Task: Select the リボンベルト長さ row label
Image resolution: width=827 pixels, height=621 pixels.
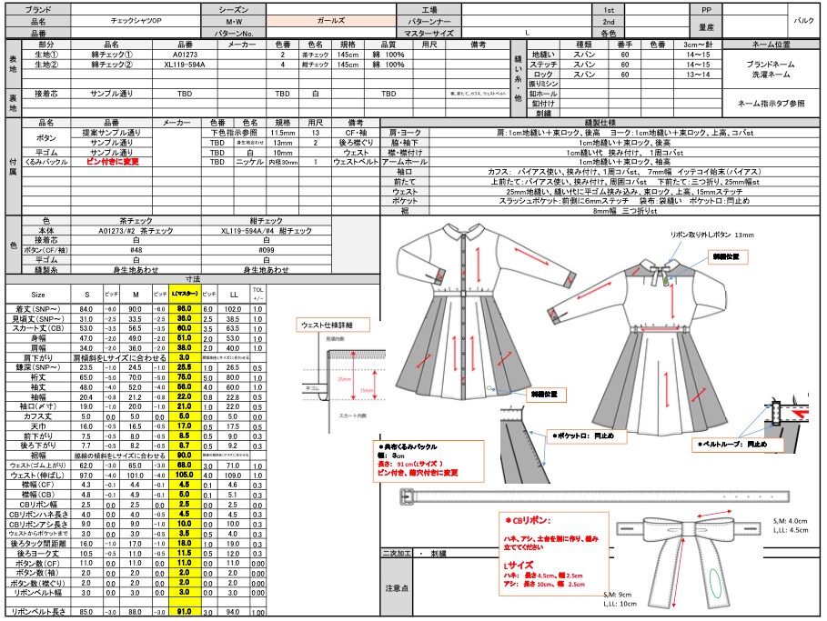Action: pos(38,612)
